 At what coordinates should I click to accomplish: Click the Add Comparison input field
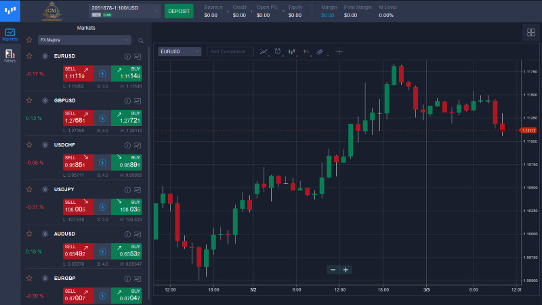point(230,52)
